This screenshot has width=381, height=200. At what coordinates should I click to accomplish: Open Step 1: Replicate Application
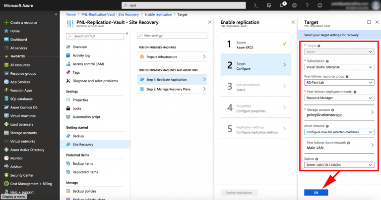pos(172,80)
